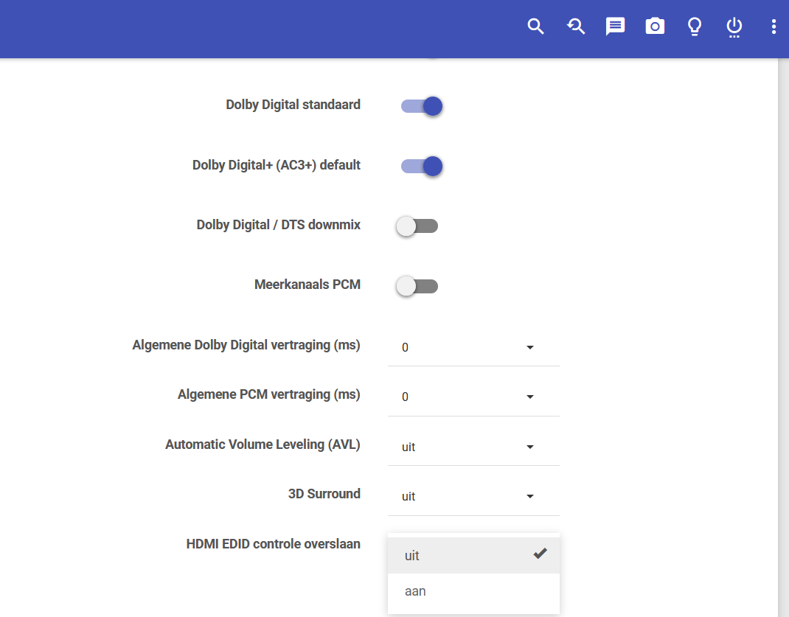Disable Dolby Digital+ (AC3+) default switch
This screenshot has height=617, width=789.
422,166
